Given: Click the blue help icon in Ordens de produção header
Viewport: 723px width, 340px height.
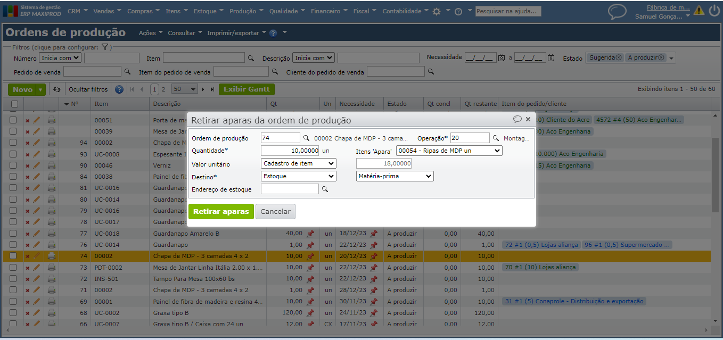Looking at the screenshot, I should tap(273, 33).
